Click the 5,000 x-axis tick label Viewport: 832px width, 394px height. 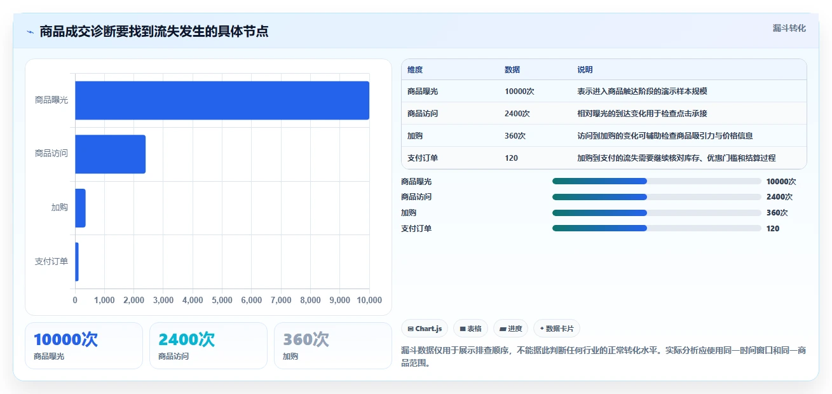point(222,300)
